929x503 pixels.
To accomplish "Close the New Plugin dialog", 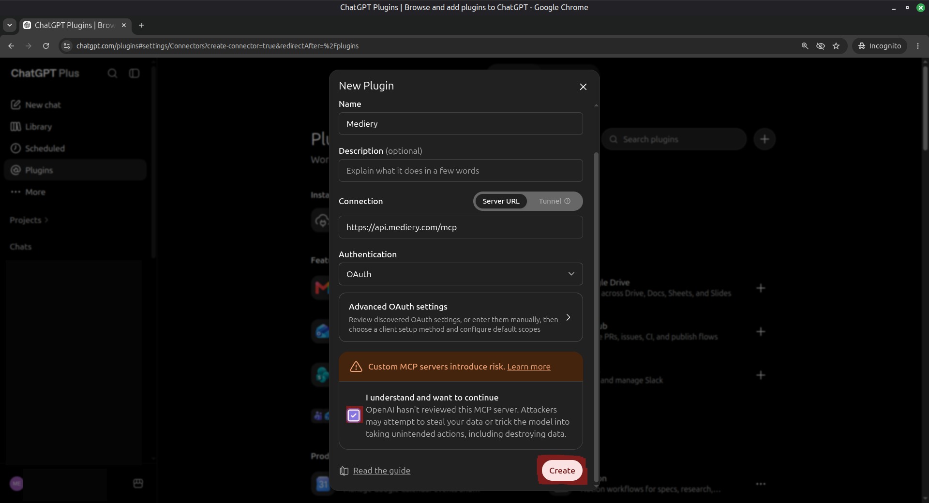I will coord(583,87).
